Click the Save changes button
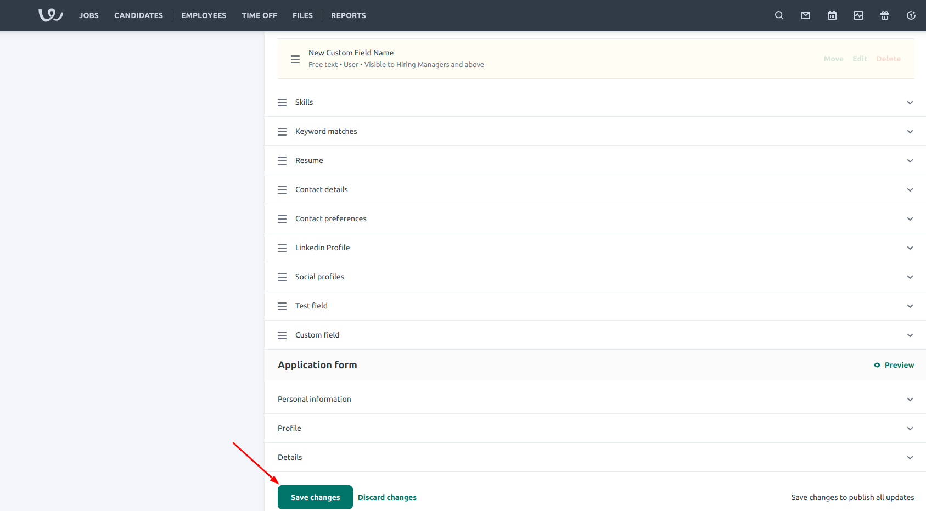This screenshot has width=926, height=511. 315,497
